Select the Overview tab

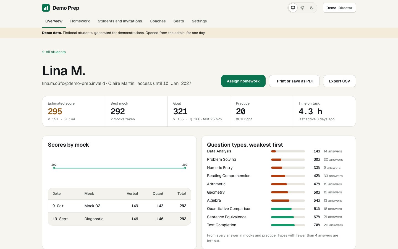[54, 21]
